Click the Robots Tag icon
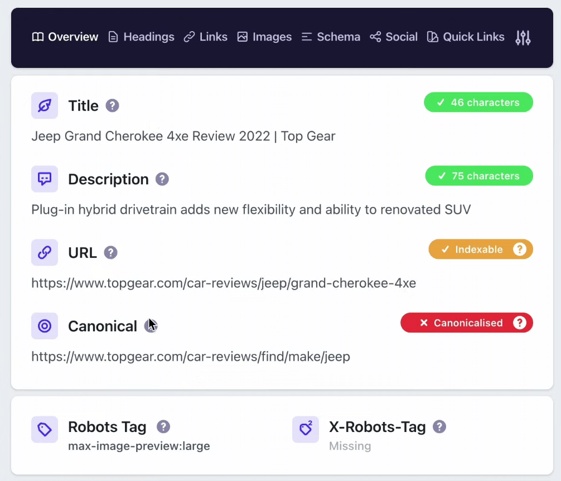This screenshot has width=561, height=481. pyautogui.click(x=45, y=430)
